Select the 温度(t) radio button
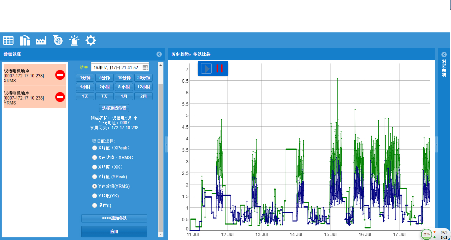The width and height of the screenshot is (451, 240). (95, 205)
